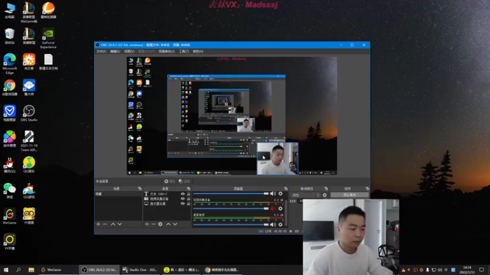Open File menu in OBS
The width and height of the screenshot is (490, 275).
[101, 51]
